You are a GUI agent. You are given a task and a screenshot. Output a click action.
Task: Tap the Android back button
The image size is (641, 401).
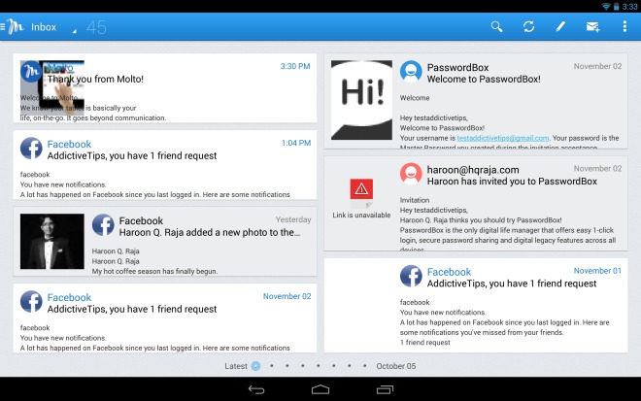[x=256, y=389]
